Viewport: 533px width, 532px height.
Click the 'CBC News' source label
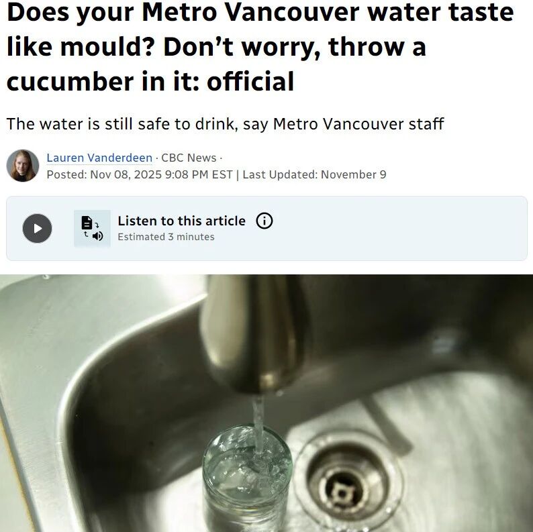coord(189,158)
